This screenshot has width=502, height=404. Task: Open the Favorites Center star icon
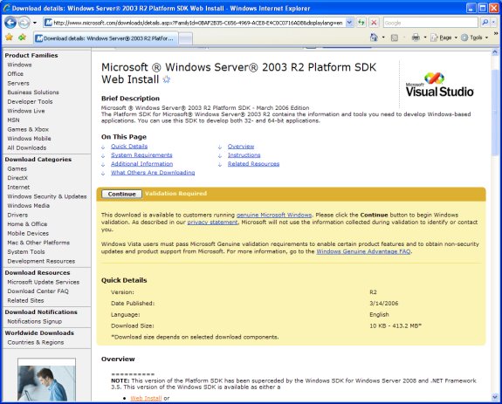9,38
